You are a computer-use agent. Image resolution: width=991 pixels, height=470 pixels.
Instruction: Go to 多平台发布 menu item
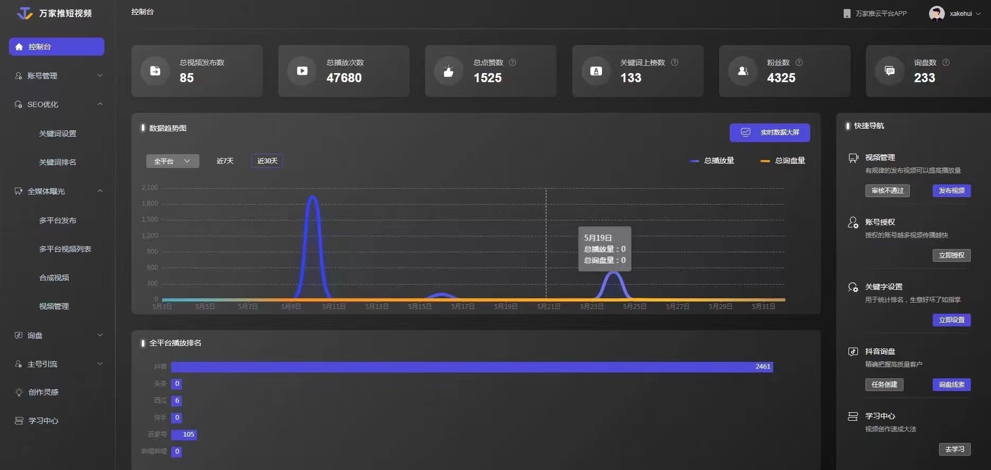[x=57, y=220]
